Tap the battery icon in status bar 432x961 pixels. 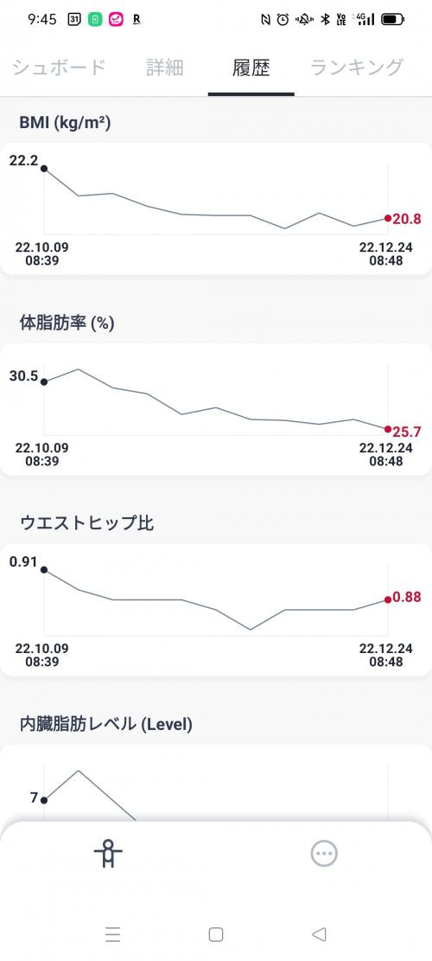point(392,20)
